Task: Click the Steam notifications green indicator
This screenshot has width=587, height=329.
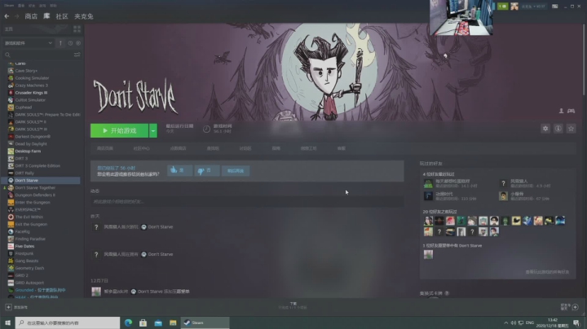Action: 503,7
